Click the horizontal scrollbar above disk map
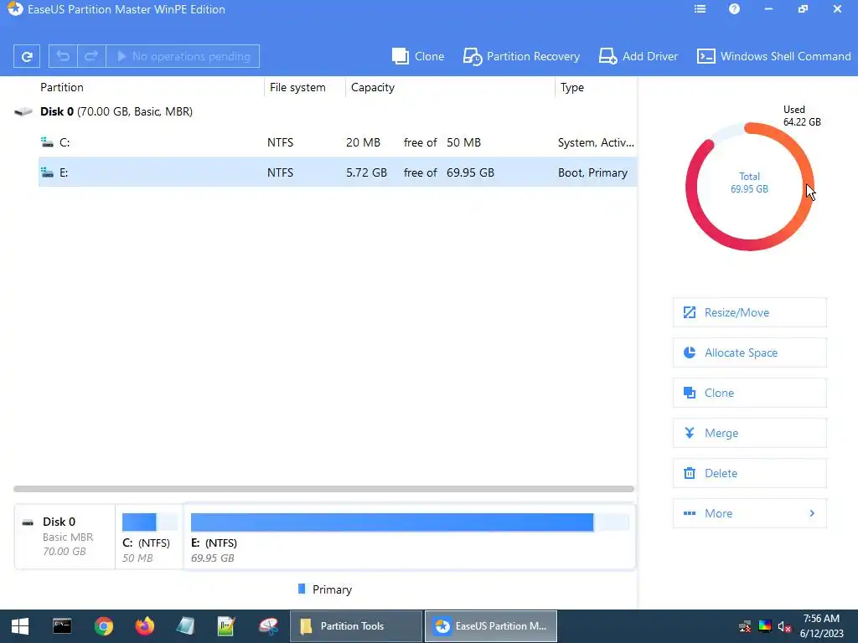The image size is (858, 643). coord(323,489)
